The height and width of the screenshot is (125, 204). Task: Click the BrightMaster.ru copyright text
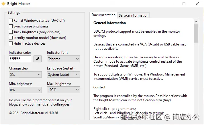34,113
